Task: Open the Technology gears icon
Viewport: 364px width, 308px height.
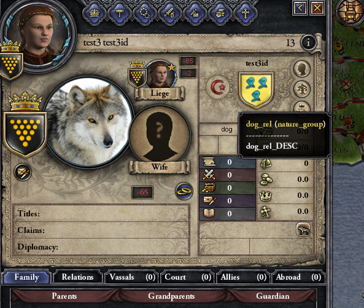Action: coord(145,13)
